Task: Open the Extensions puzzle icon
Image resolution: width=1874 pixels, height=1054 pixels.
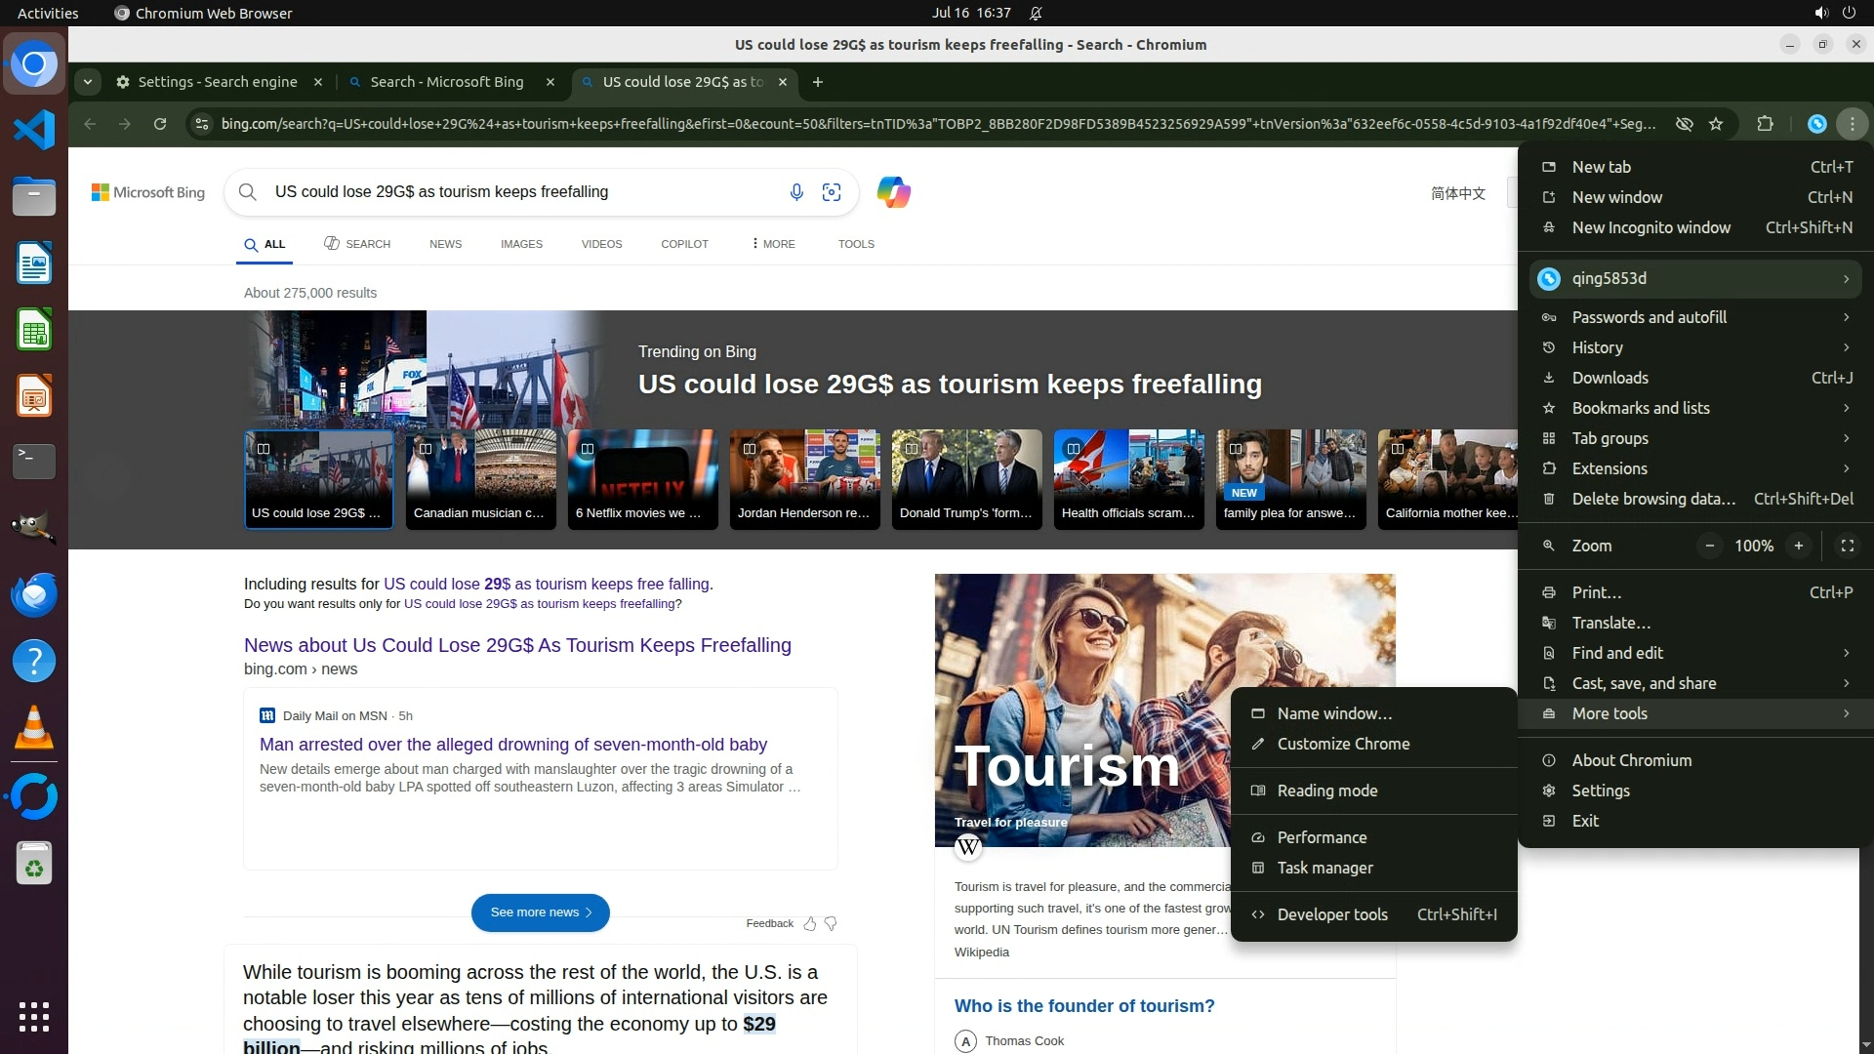Action: (1765, 124)
